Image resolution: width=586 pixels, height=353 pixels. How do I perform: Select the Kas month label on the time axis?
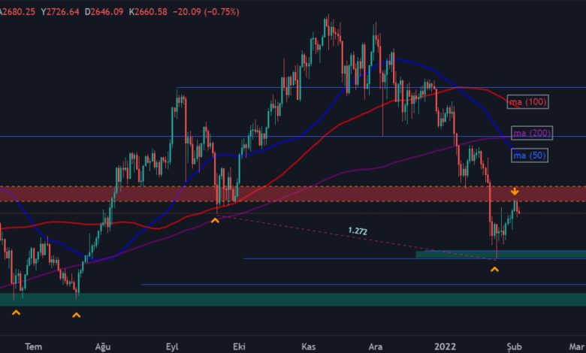coord(308,346)
